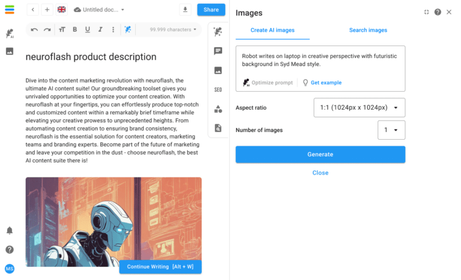Click the Generate button
Screen dimensions: 461x280
coord(320,154)
